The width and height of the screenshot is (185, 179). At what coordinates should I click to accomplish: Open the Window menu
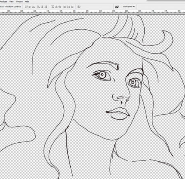pos(19,2)
